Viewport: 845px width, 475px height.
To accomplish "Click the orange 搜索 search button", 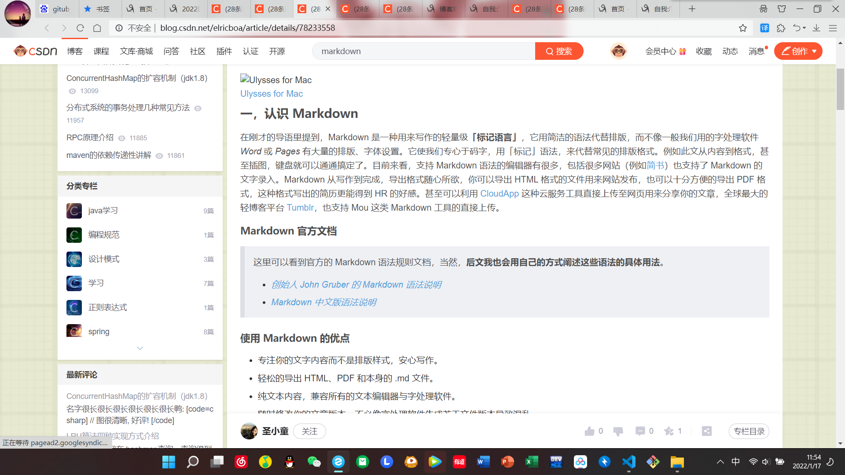I will [559, 51].
